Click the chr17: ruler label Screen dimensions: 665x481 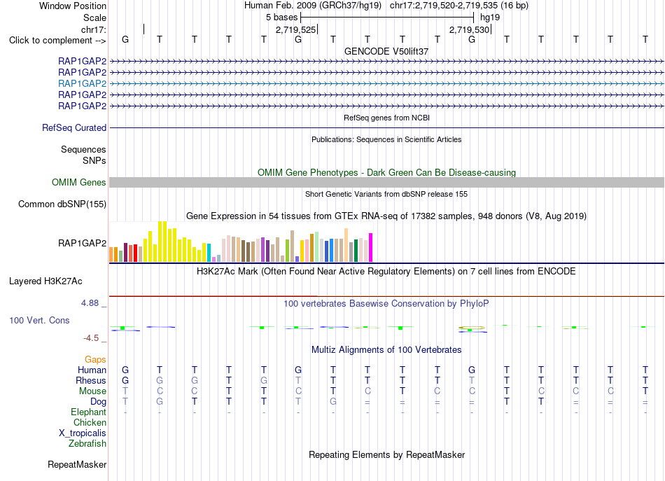(x=93, y=29)
